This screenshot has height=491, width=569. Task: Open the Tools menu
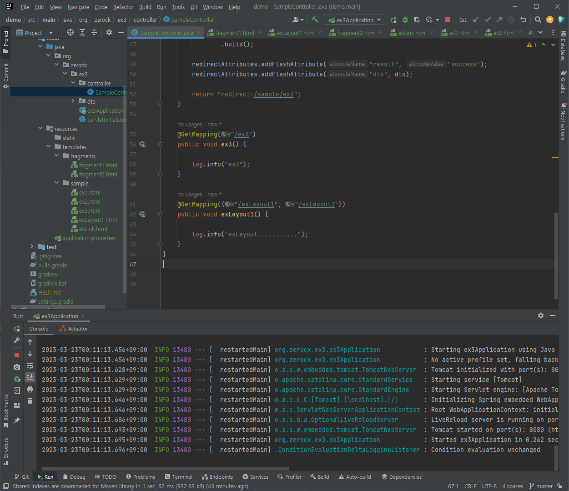pyautogui.click(x=178, y=7)
